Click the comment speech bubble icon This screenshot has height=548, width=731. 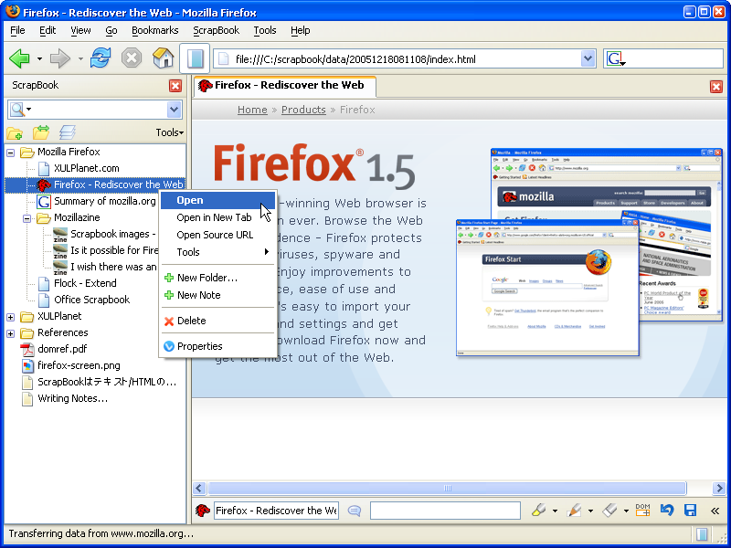tap(355, 511)
